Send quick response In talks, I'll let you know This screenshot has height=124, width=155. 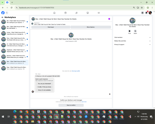(44, 87)
